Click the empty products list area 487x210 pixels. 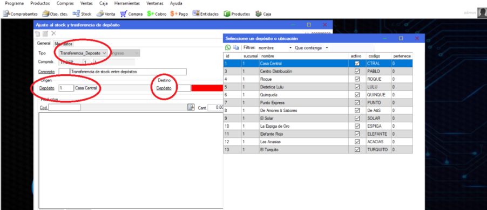(x=131, y=160)
